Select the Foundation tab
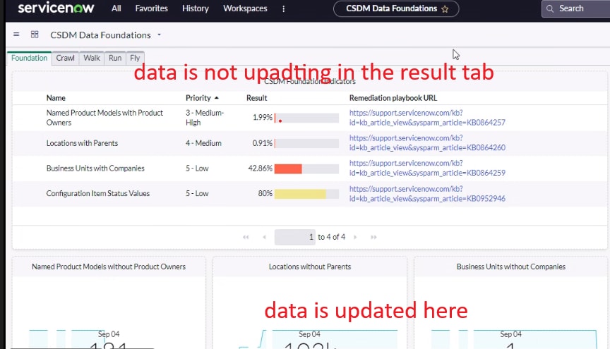The width and height of the screenshot is (610, 349). click(29, 58)
